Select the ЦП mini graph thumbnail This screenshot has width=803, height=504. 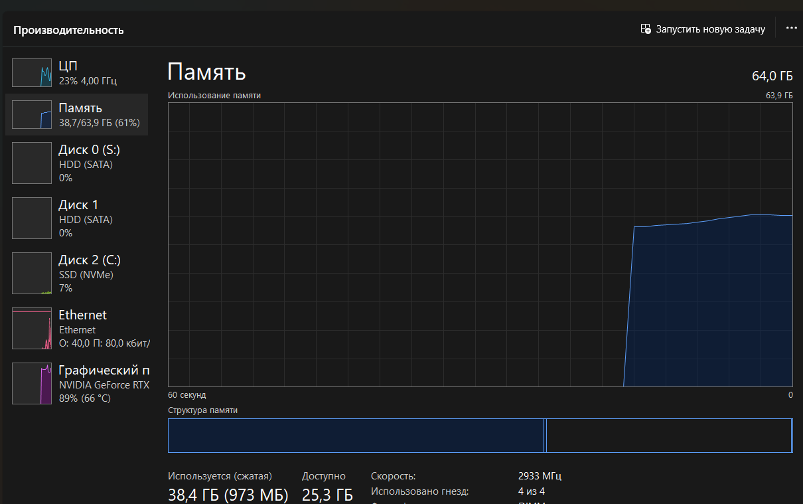tap(32, 73)
